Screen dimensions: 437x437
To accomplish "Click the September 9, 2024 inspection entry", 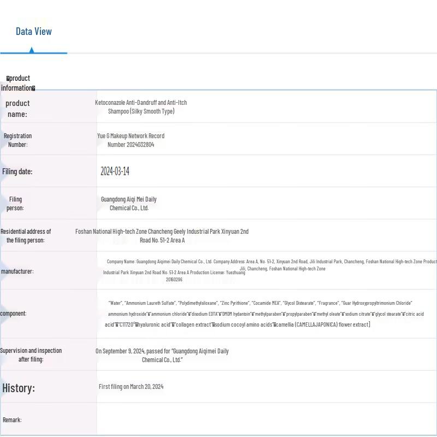I will [162, 355].
